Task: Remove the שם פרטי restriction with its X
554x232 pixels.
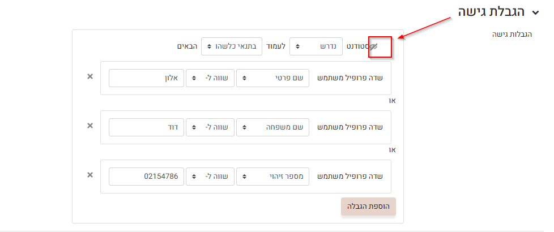Action: click(90, 77)
